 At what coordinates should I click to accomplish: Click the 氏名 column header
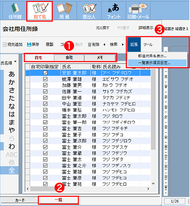pyautogui.click(x=76, y=67)
